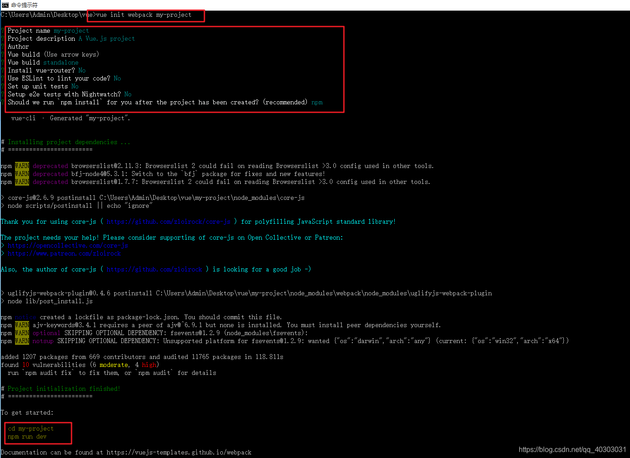Click the 'To get started:' line

[27, 412]
